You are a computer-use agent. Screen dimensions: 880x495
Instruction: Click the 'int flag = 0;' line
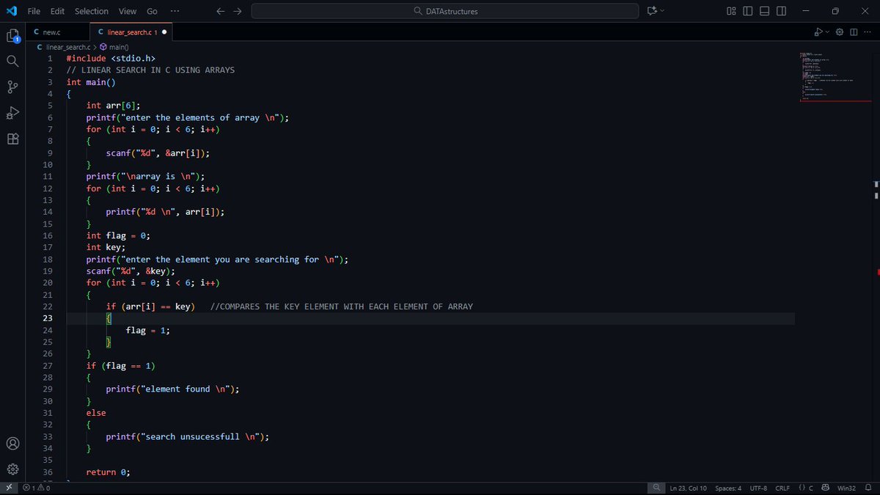(118, 235)
